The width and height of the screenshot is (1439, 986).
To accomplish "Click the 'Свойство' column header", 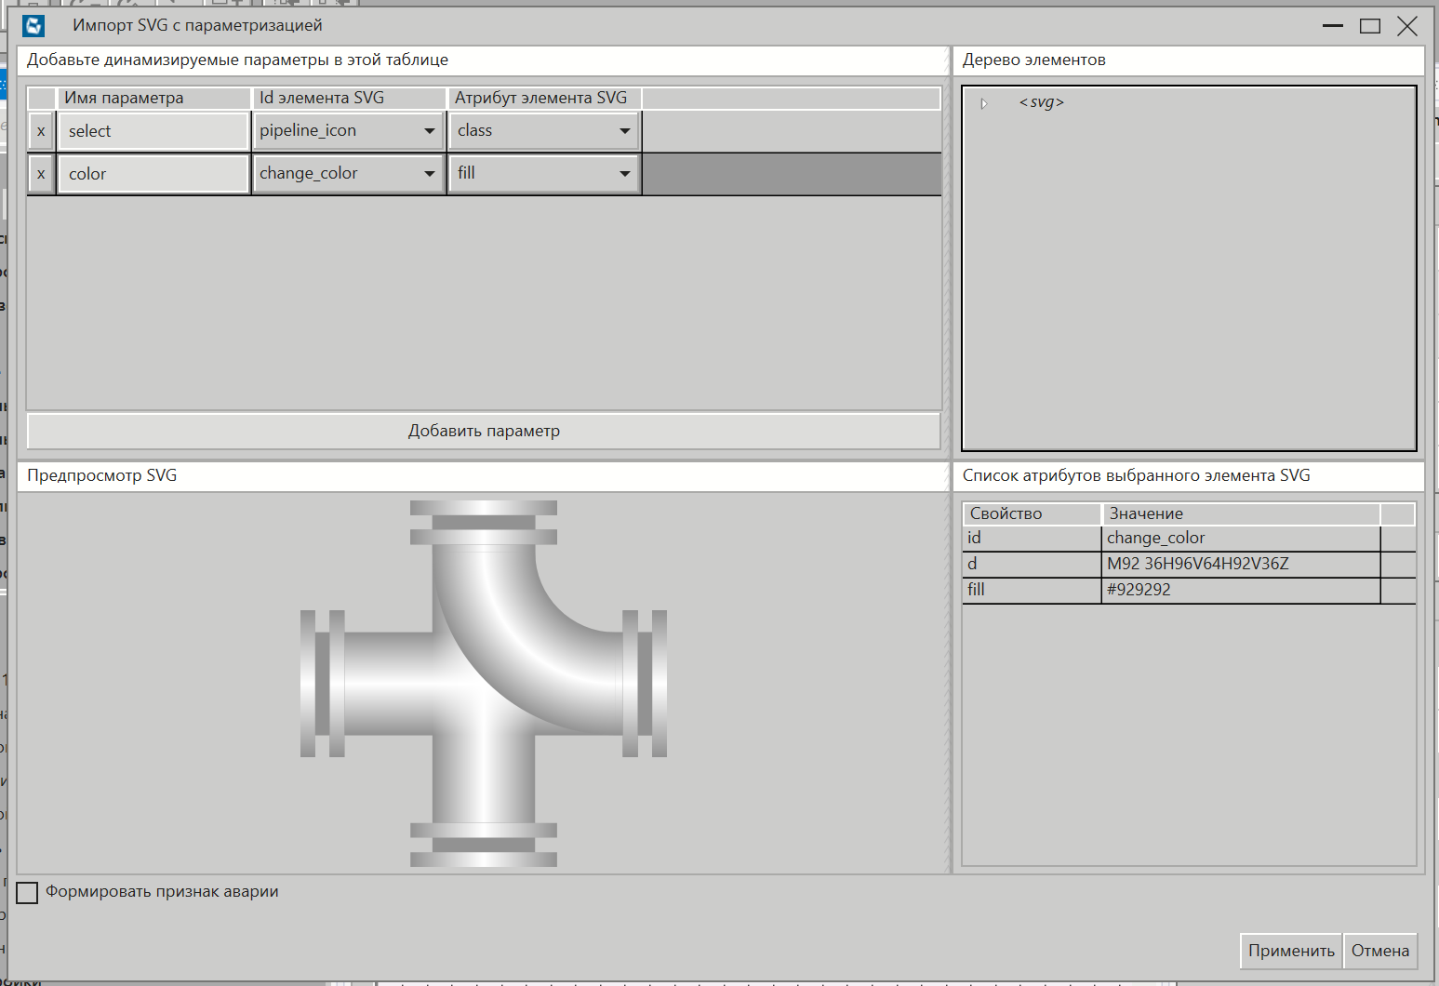I will tap(1031, 513).
